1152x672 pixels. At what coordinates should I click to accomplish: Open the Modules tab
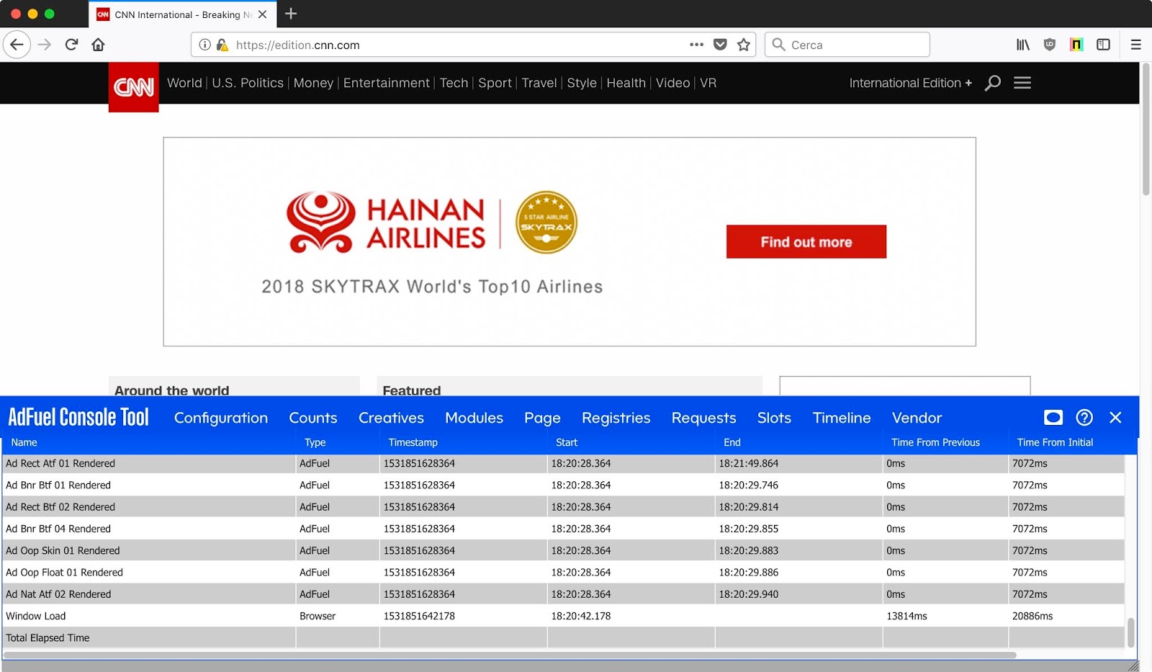(474, 418)
